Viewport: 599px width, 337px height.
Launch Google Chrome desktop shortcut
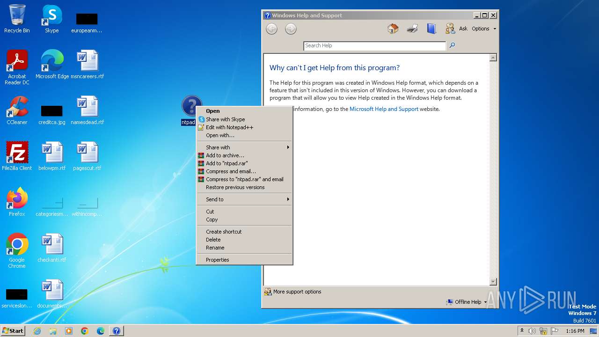(17, 251)
